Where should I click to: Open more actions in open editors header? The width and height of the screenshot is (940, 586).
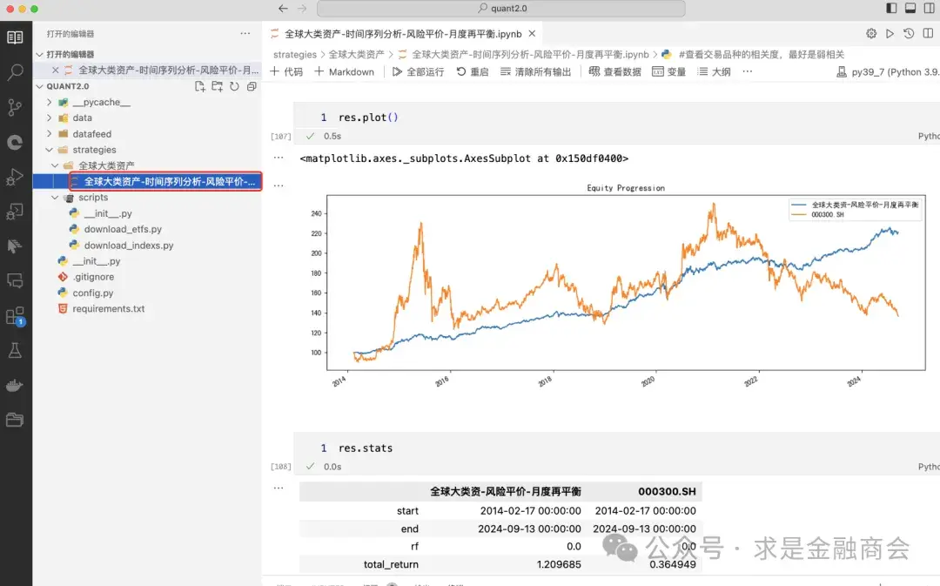coord(245,34)
